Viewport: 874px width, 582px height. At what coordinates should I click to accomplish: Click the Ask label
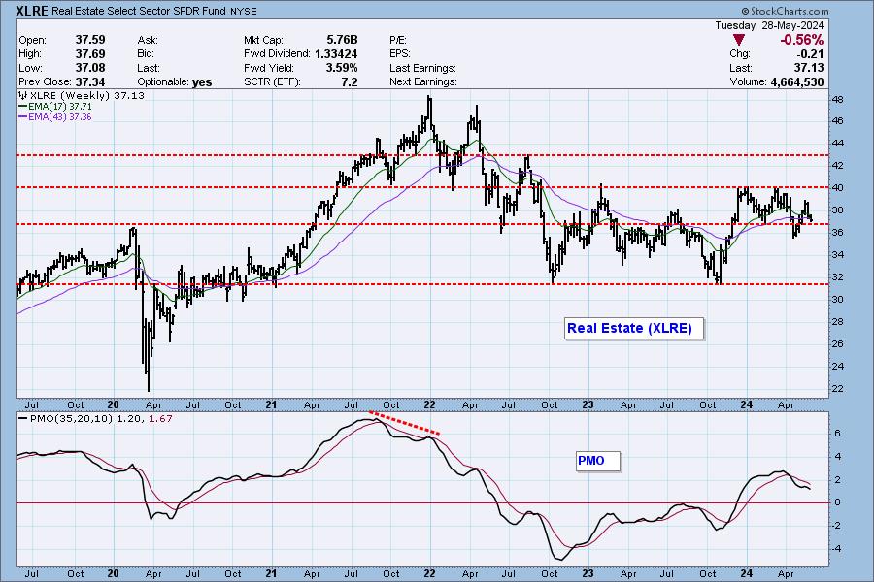point(148,40)
